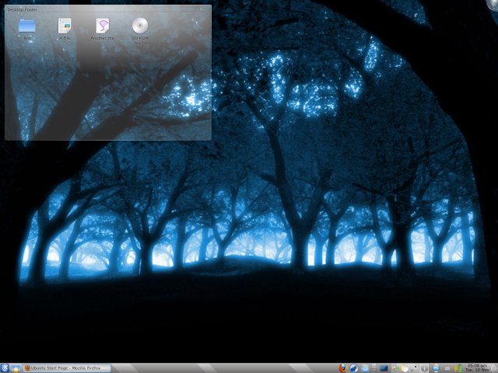Click the 'CD-ROM Device' label text

tap(140, 40)
